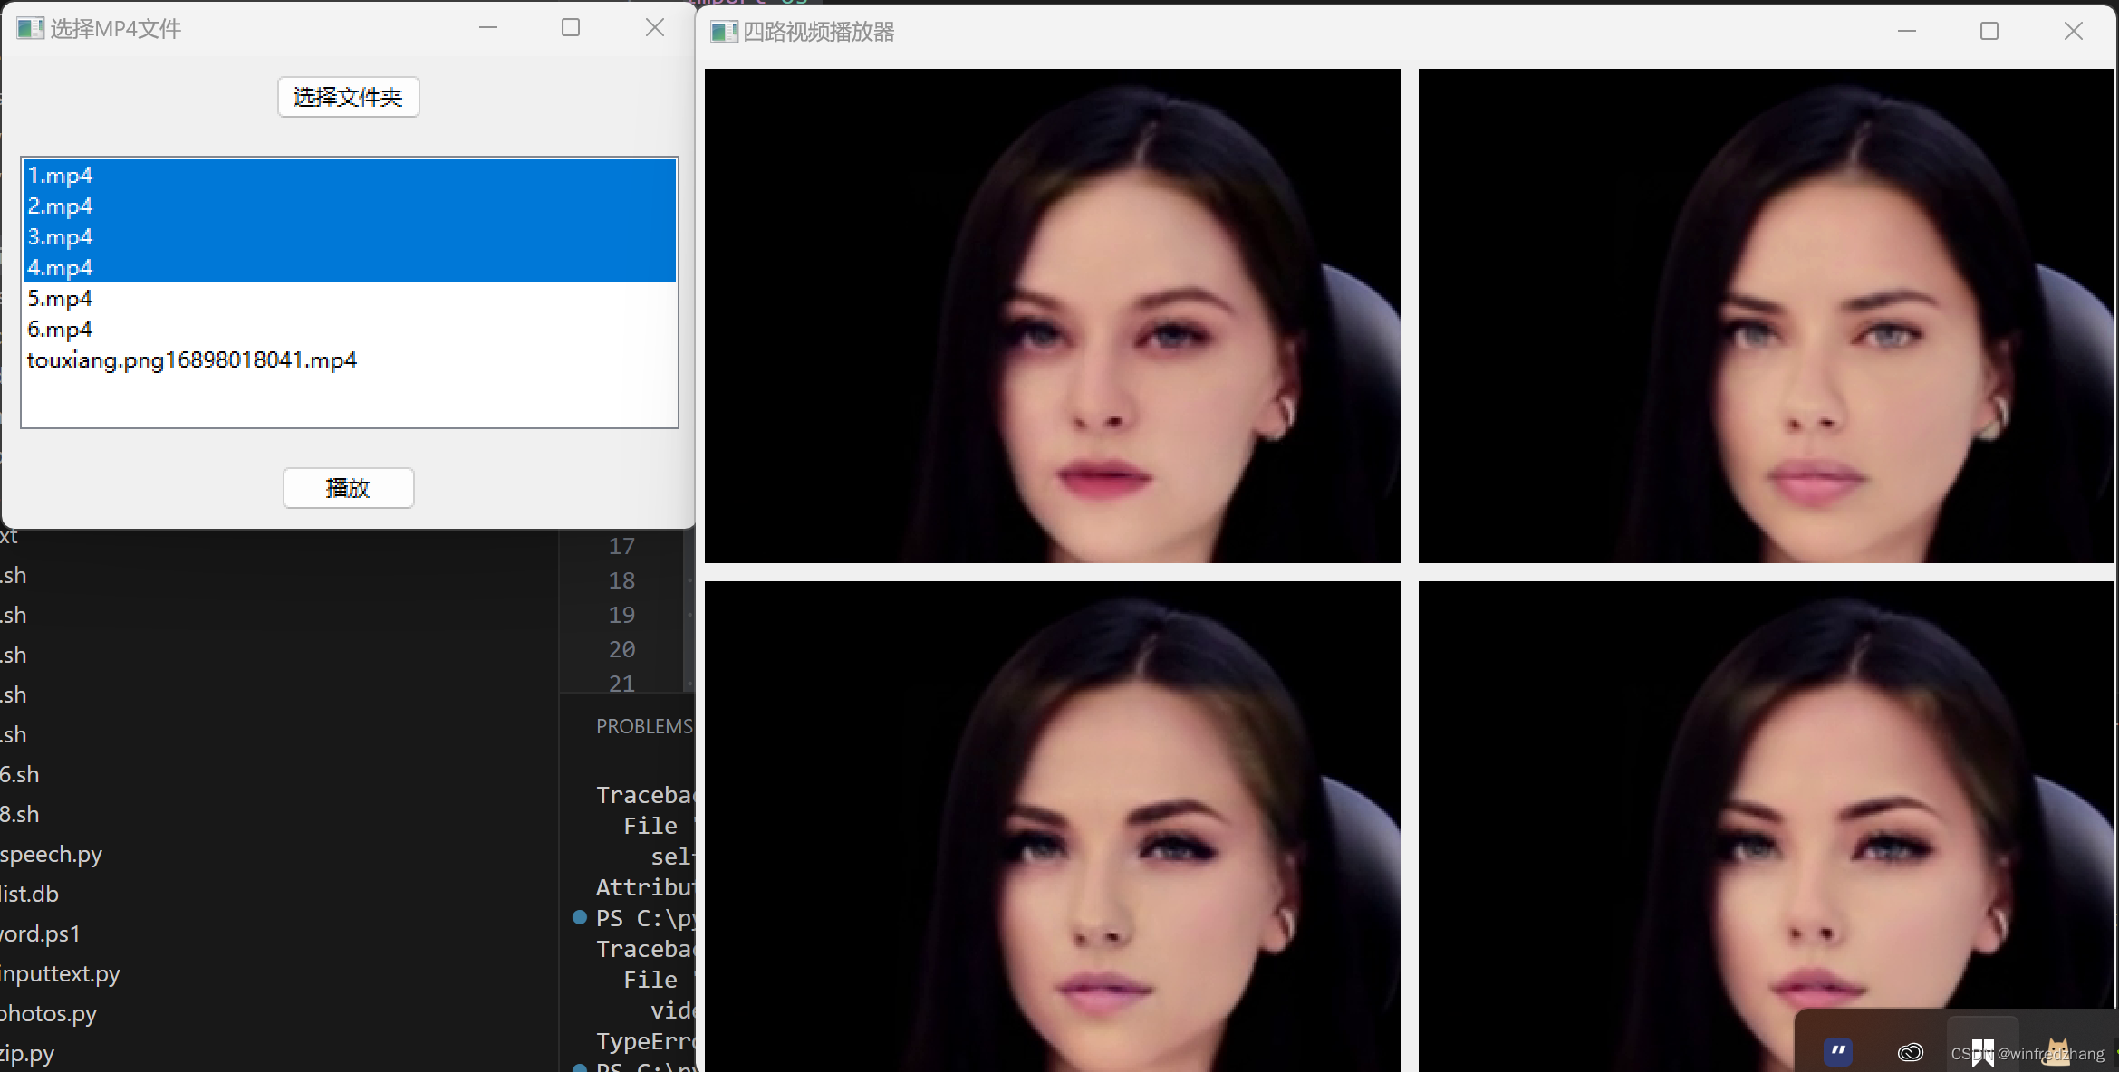Select touxiang.png16898018041.mp4 in the list
This screenshot has width=2119, height=1072.
[x=350, y=360]
